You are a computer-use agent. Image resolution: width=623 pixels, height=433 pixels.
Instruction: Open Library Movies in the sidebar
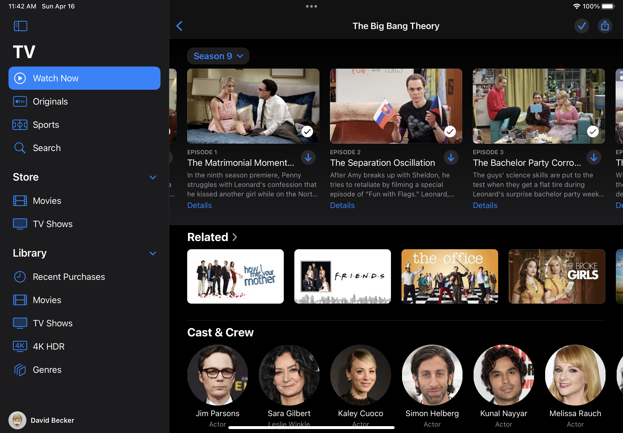click(84, 300)
